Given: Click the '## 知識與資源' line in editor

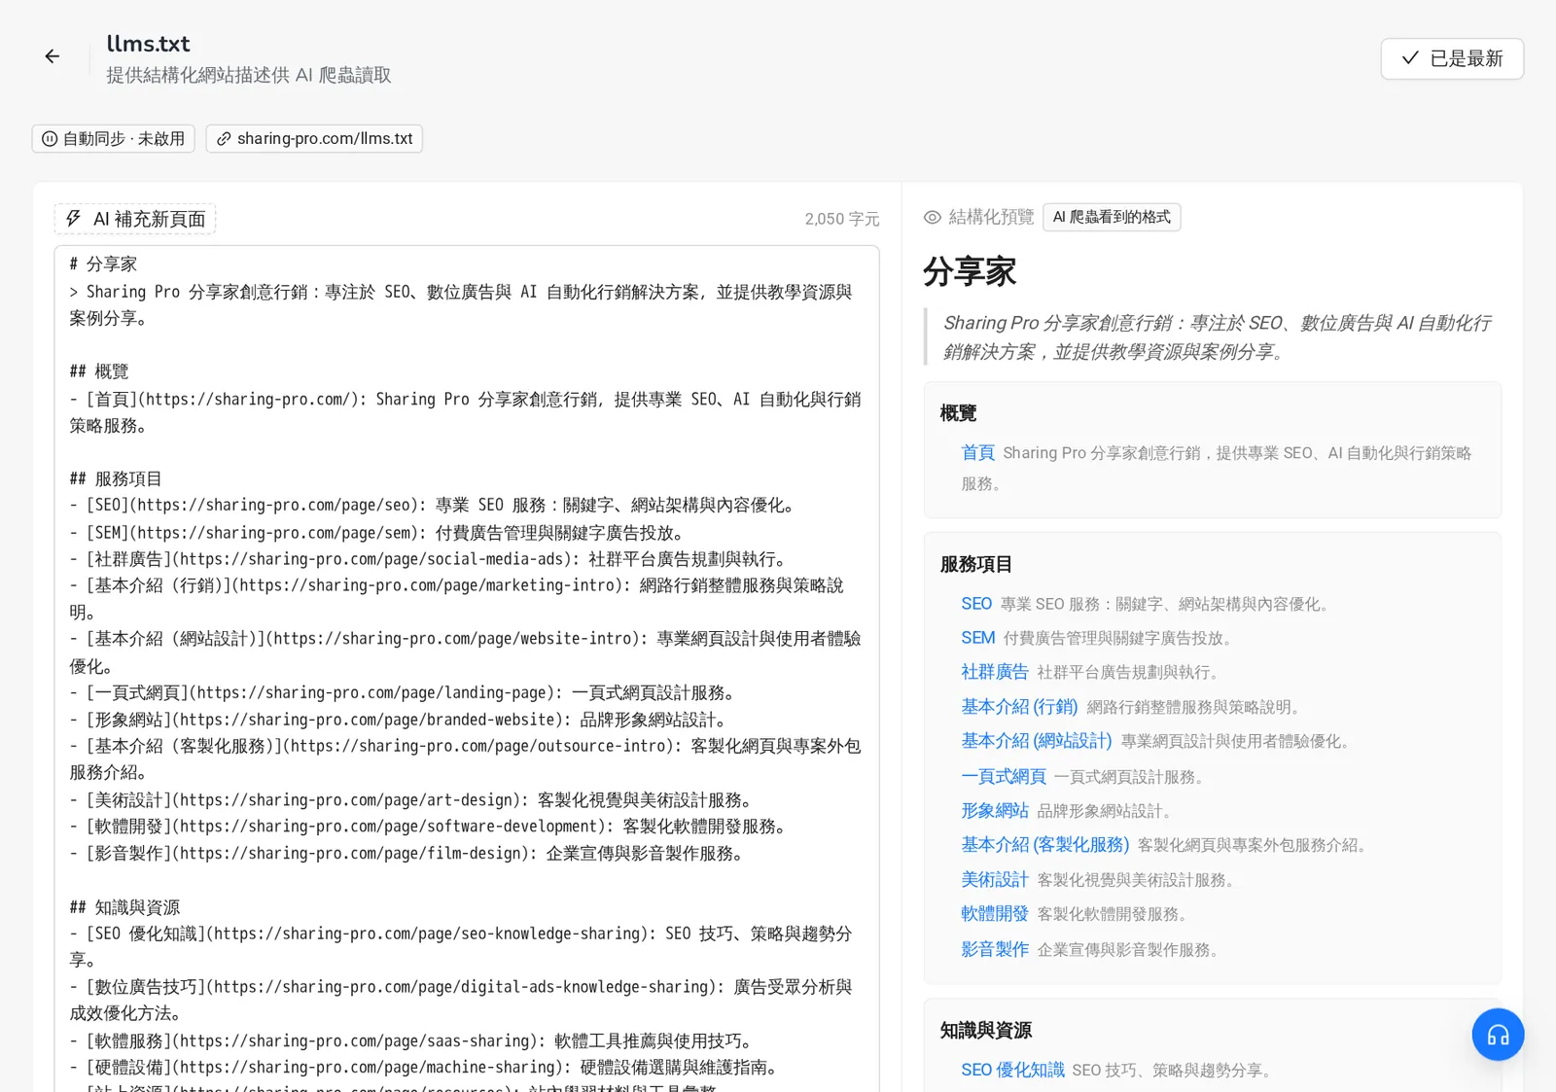Looking at the screenshot, I should [124, 907].
